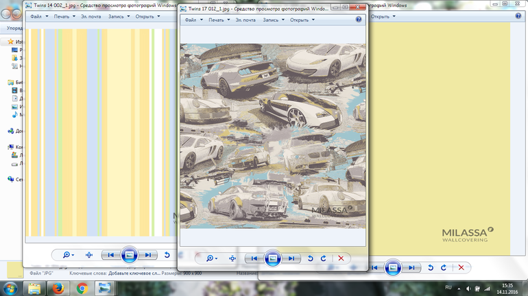The height and width of the screenshot is (296, 528).
Task: Show previous image in Twins 14 002_1 window
Action: (x=110, y=255)
